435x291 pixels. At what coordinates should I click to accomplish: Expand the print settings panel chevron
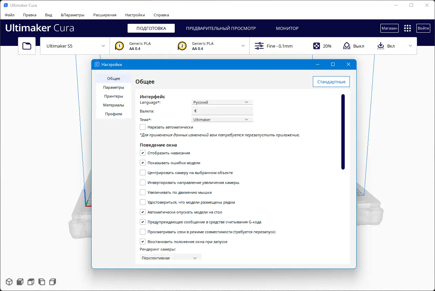(x=410, y=46)
